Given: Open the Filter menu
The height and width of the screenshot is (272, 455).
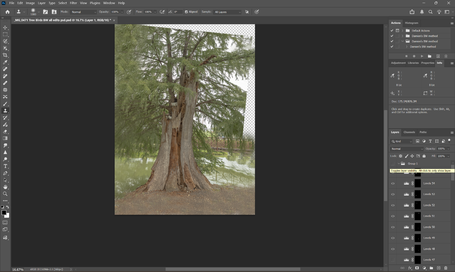Looking at the screenshot, I should point(73,3).
